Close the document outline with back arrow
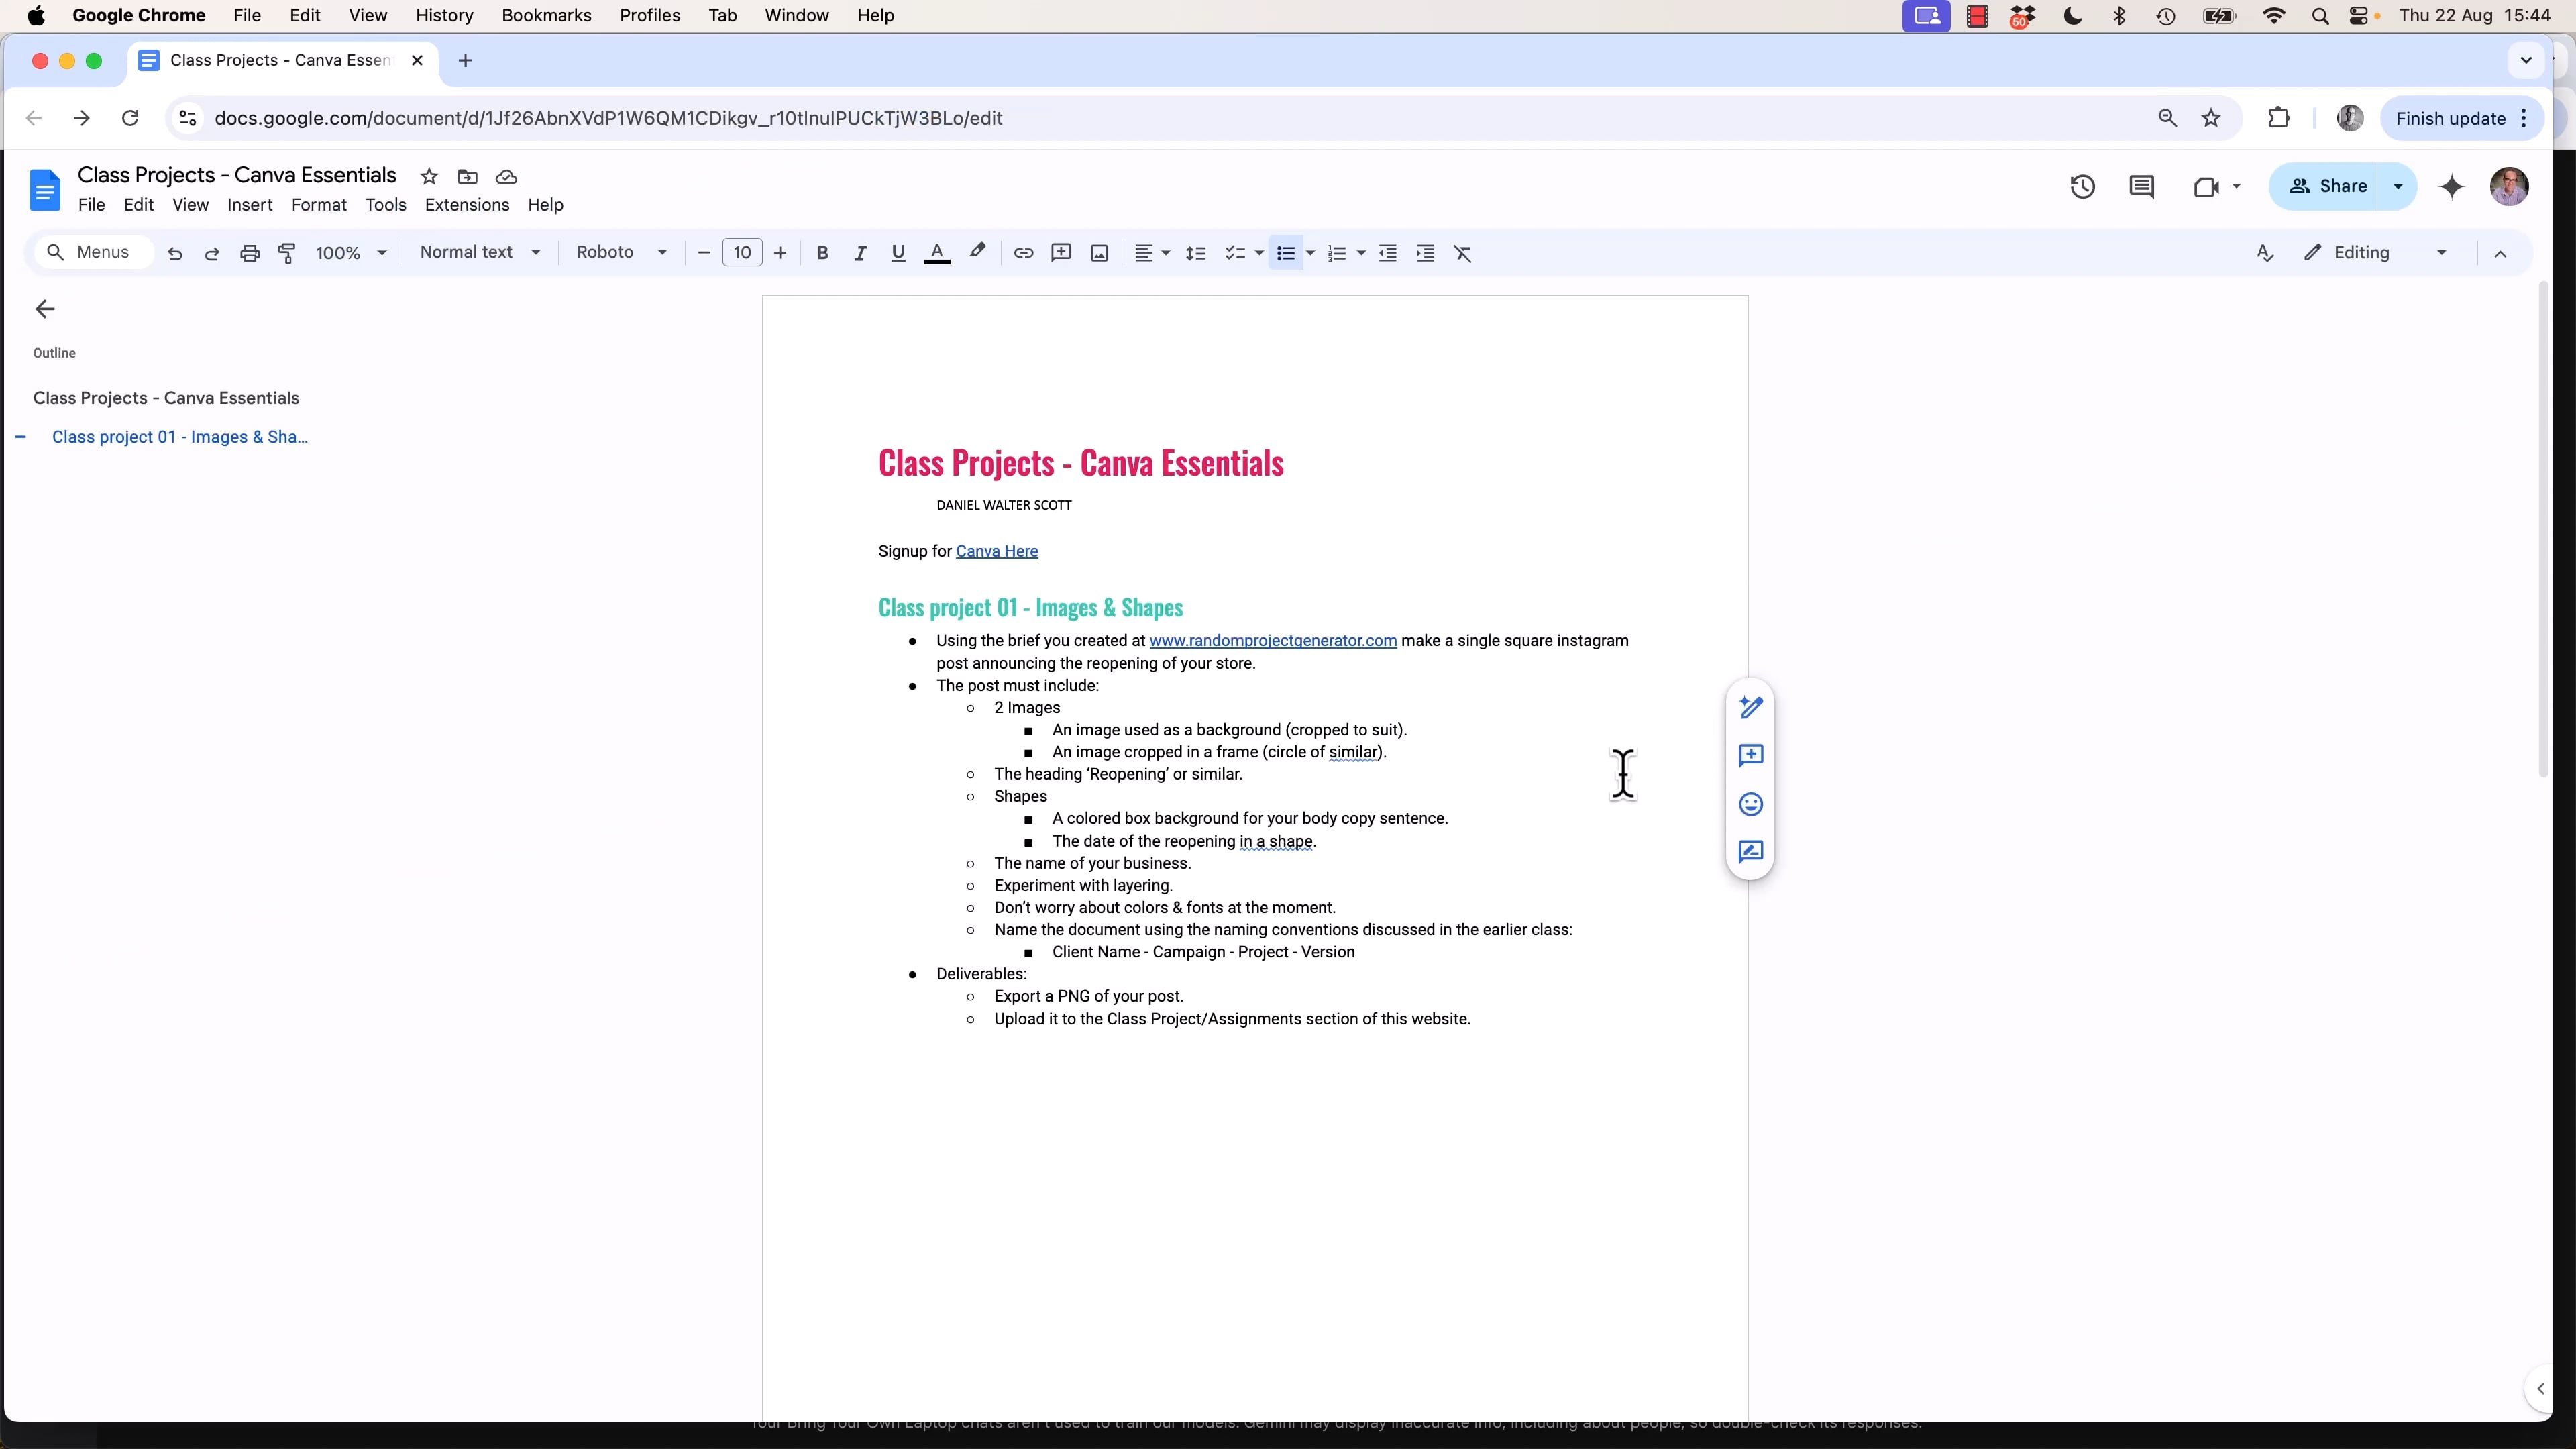The width and height of the screenshot is (2576, 1449). (45, 309)
